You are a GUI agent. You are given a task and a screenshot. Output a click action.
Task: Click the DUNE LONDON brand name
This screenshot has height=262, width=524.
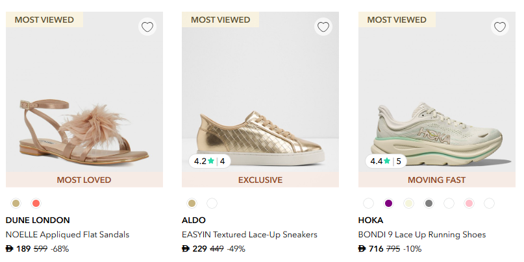(x=38, y=220)
